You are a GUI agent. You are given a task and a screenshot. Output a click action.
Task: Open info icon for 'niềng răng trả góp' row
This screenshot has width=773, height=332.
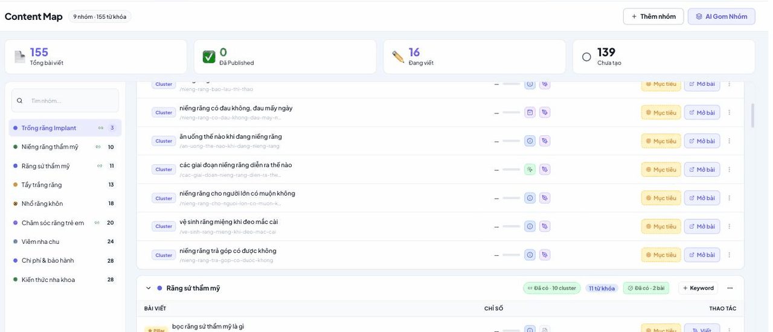[x=530, y=255]
